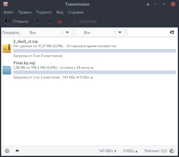Toggle the turtle speed-limit mode

tap(17, 151)
